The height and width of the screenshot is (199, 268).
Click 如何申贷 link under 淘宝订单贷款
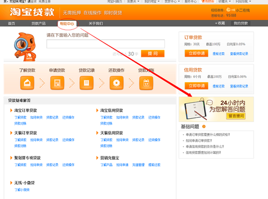pos(36,117)
